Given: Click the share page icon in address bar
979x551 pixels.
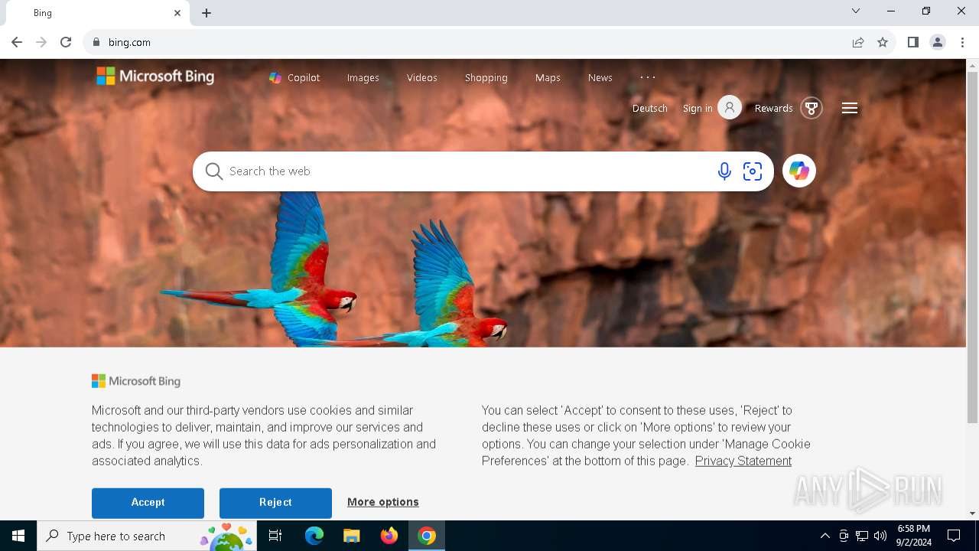Looking at the screenshot, I should click(858, 42).
